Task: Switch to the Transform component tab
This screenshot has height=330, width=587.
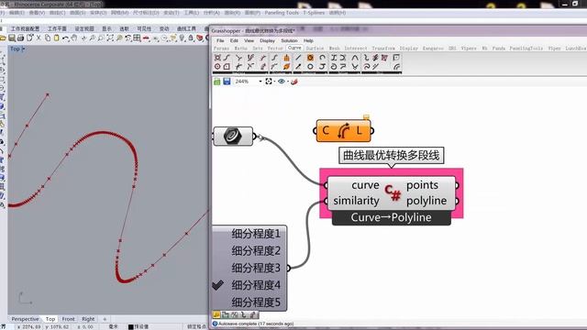Action: click(383, 49)
